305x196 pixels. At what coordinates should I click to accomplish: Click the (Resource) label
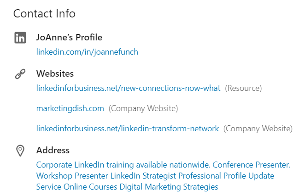tap(243, 88)
